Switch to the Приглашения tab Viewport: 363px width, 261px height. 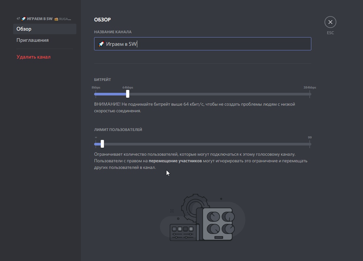coord(33,40)
